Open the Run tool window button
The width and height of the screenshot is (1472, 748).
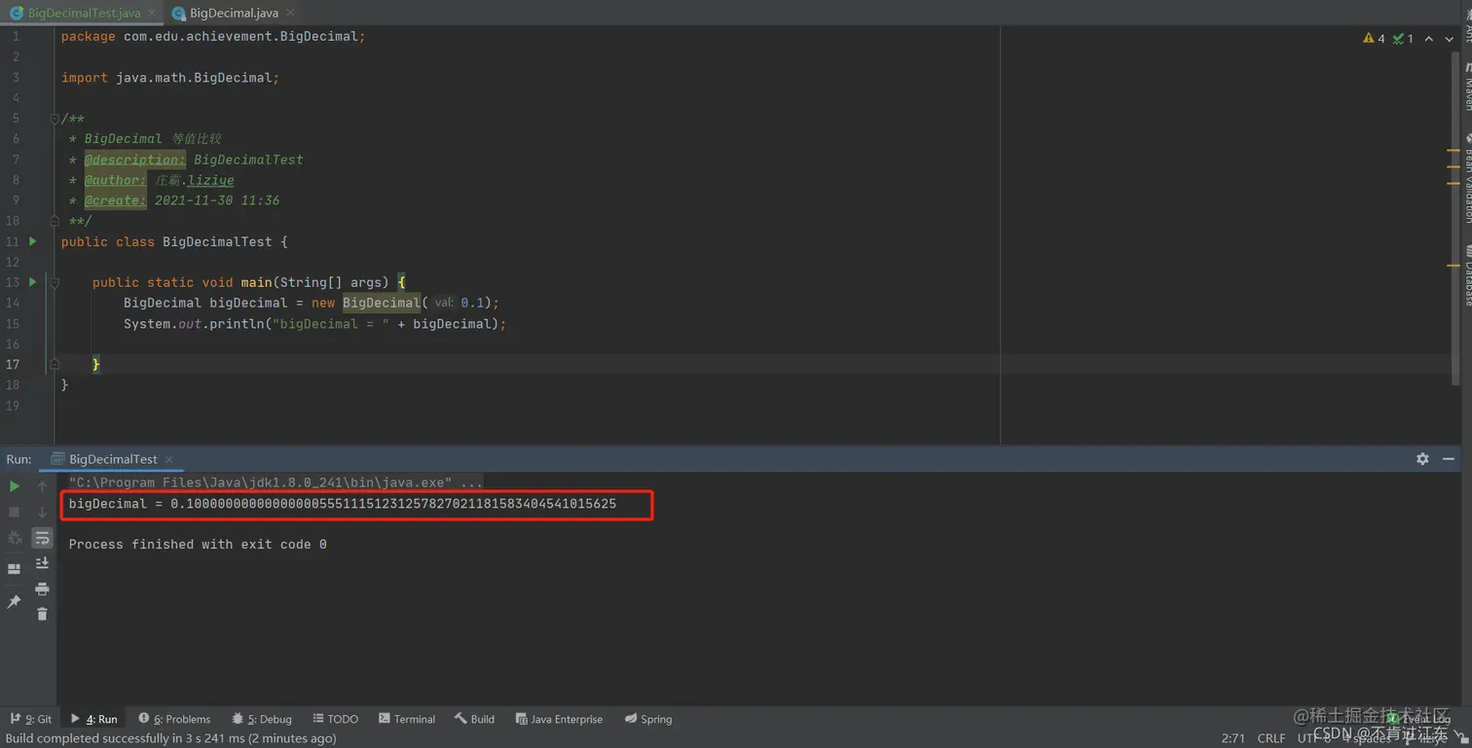pyautogui.click(x=93, y=719)
